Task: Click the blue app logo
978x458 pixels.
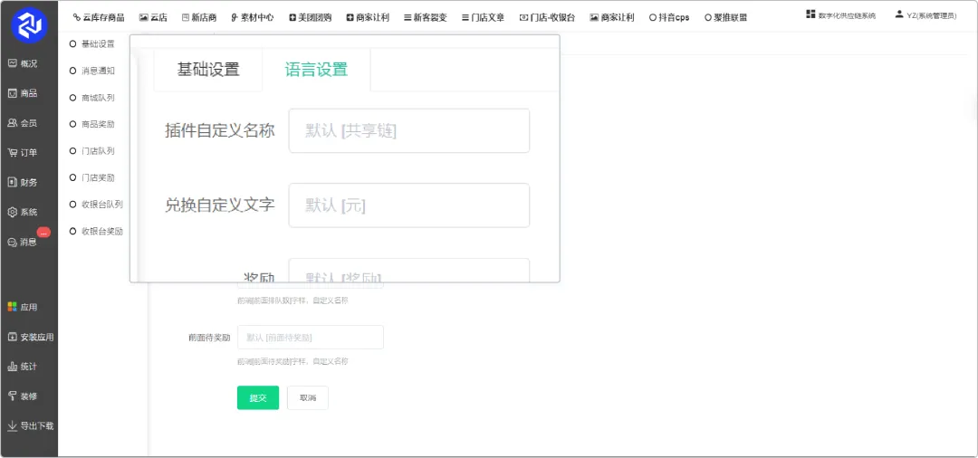Action: point(29,25)
